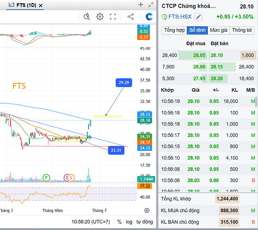Toggle log scale on chart
258x230 pixels.
tap(129, 222)
